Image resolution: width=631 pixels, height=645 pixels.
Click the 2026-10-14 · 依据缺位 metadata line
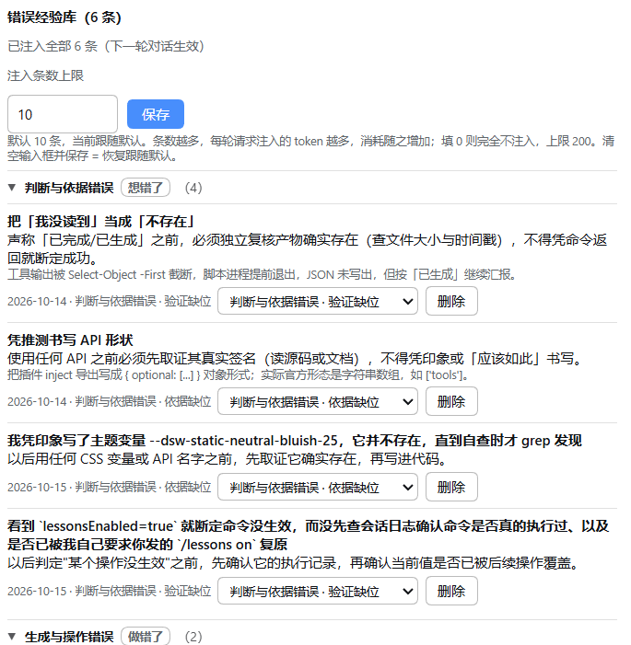(x=109, y=401)
